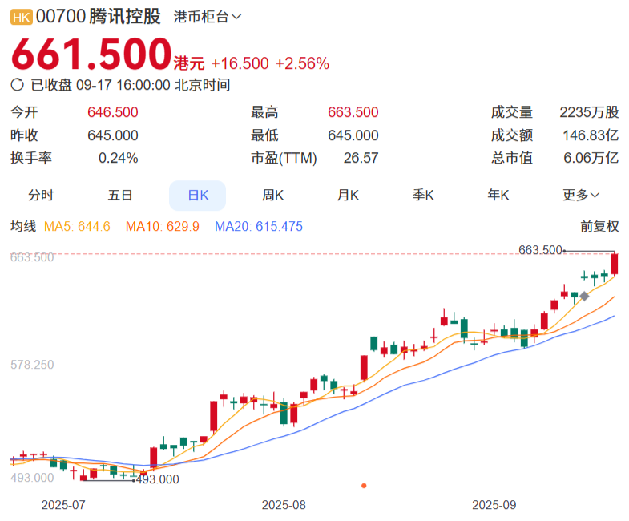Click the 663.500 high price annotation
This screenshot has height=521, width=629.
[x=540, y=250]
